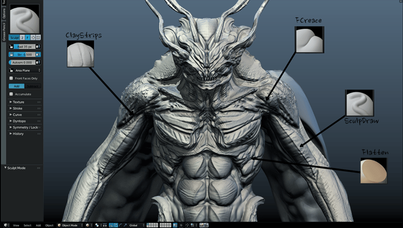
Task: Expand the Texture panel
Action: click(25, 102)
